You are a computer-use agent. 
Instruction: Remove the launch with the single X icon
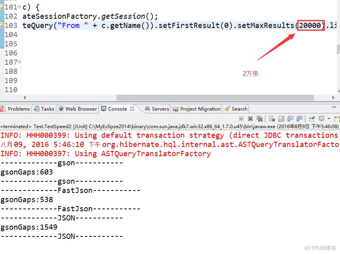tap(250, 119)
